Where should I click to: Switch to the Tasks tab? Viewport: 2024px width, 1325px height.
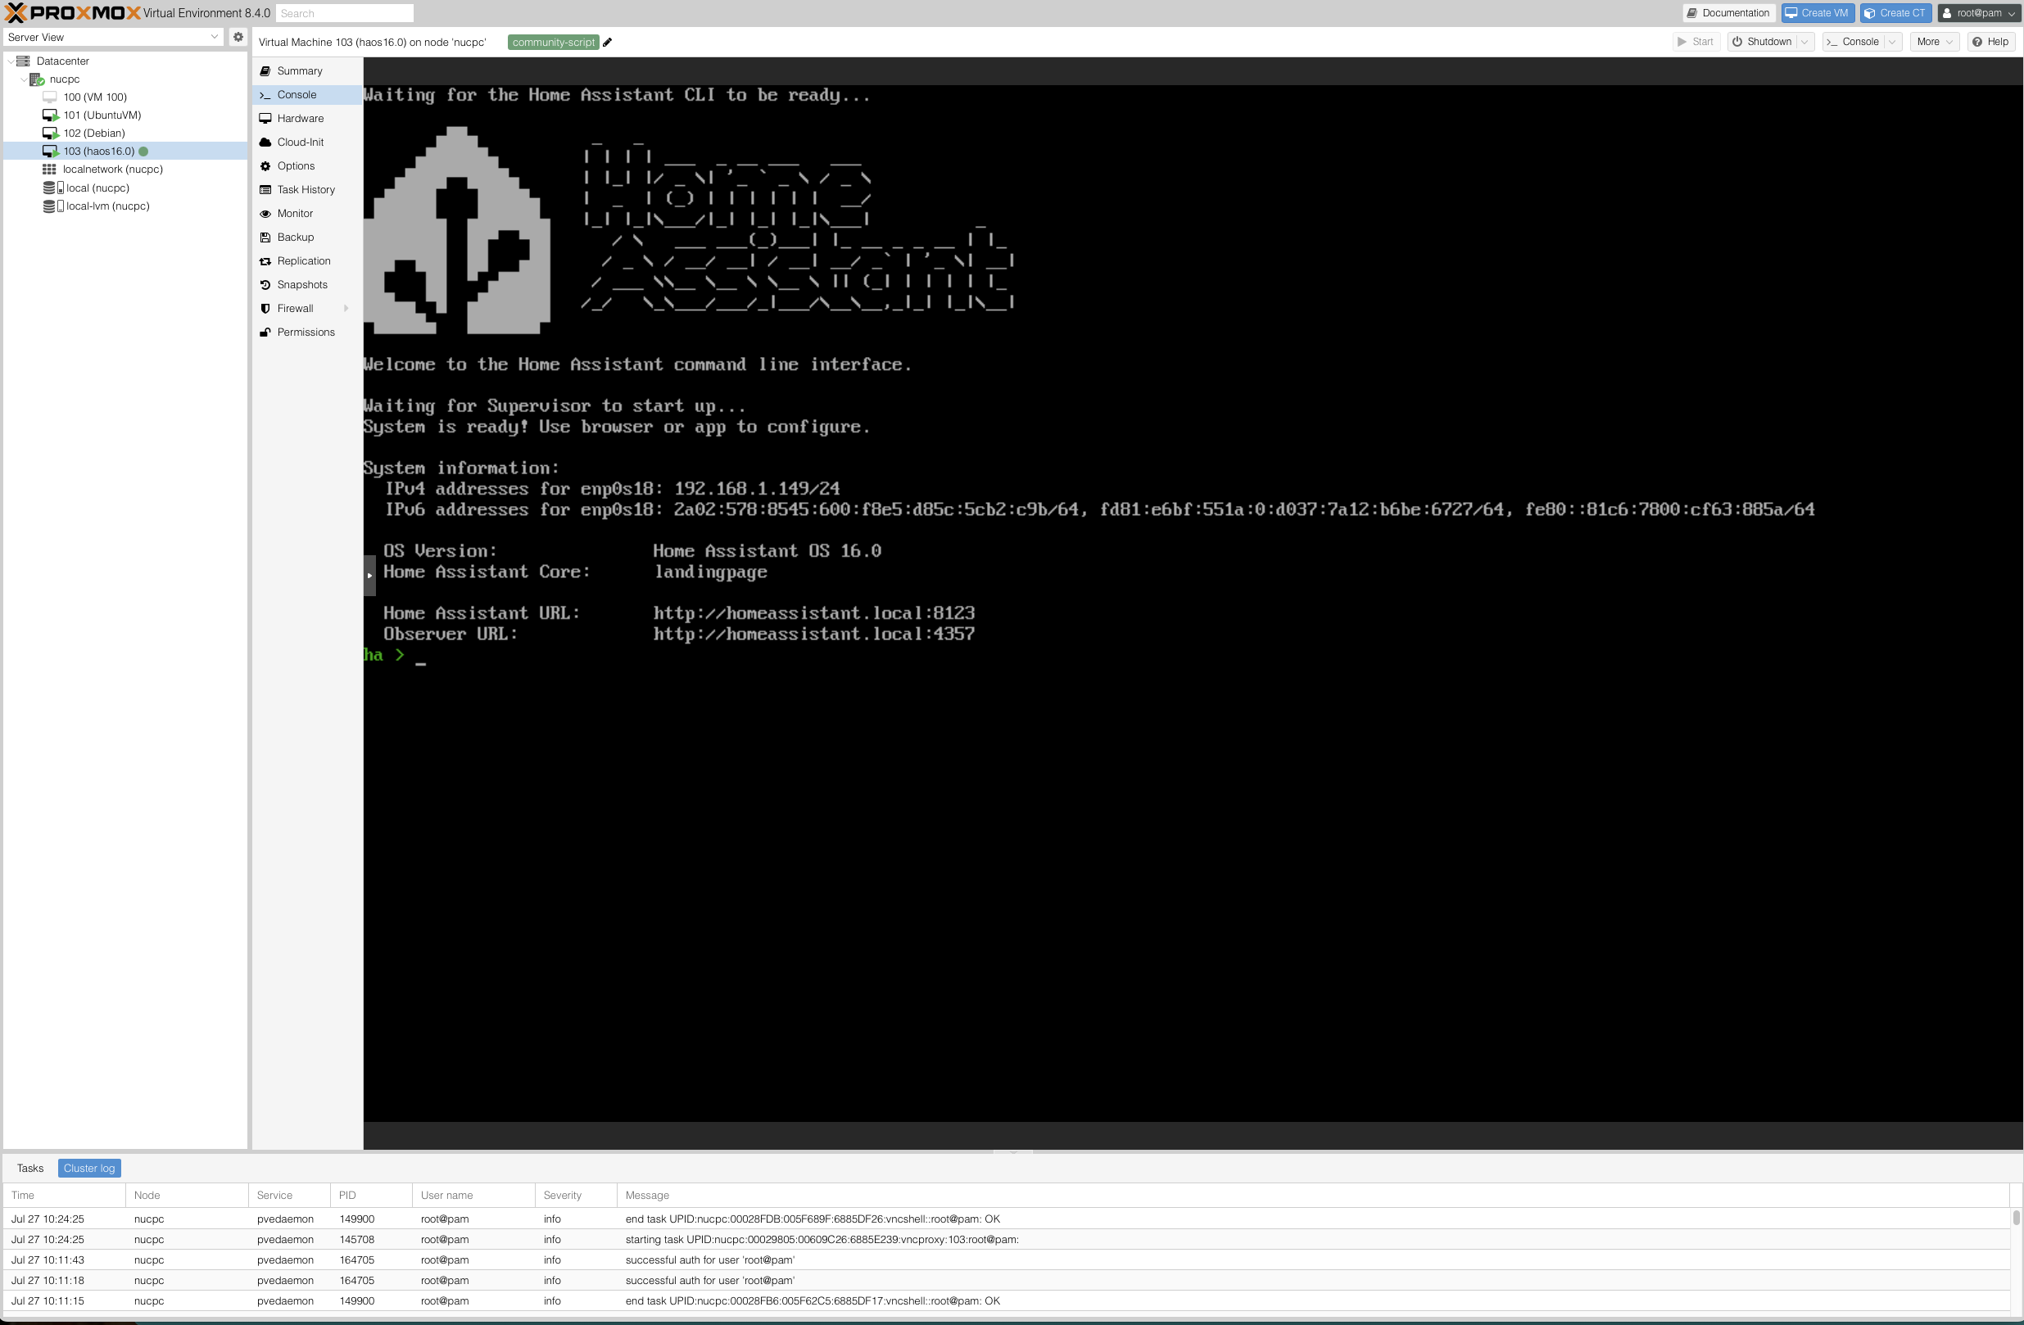coord(29,1168)
